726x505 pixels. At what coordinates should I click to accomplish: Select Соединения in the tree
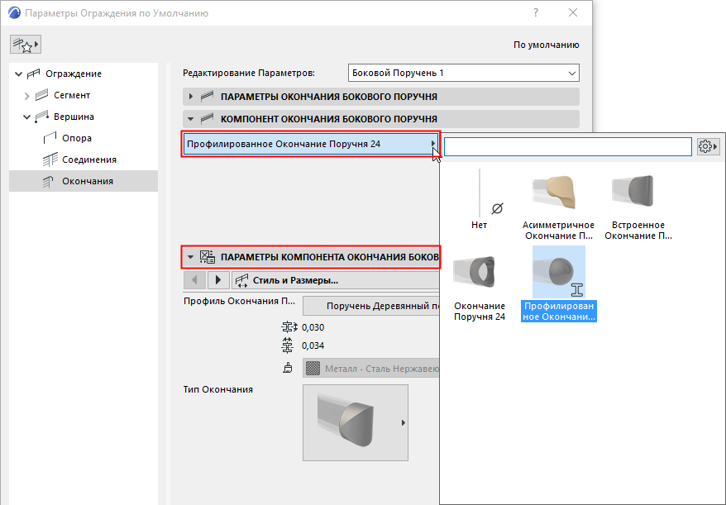(89, 160)
